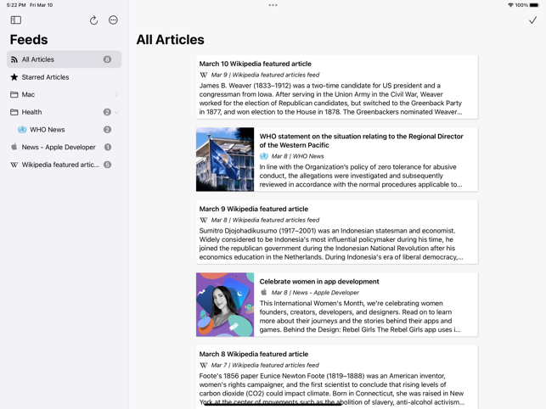Select the Starred Articles star icon

coord(14,77)
